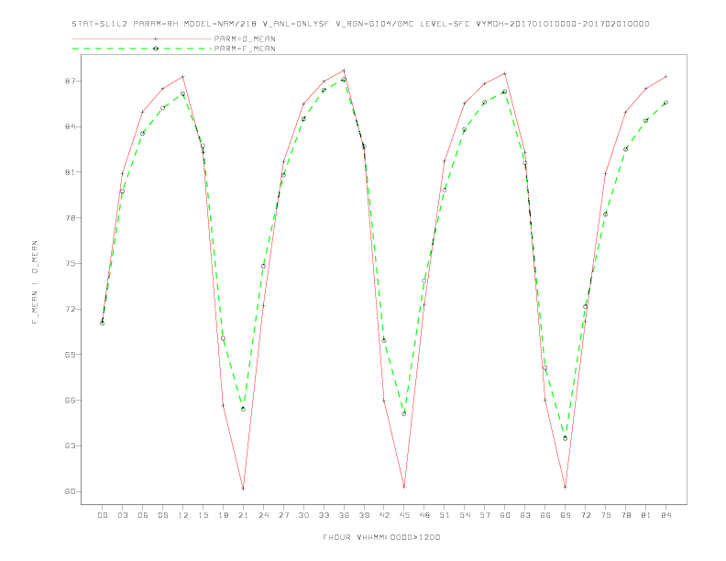Select red O_MEAN peak point at hour 36
726x561 pixels.
tap(344, 71)
